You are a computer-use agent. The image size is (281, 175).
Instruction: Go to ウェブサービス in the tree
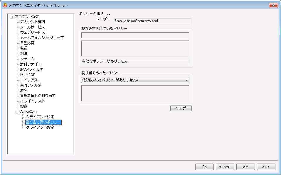click(32, 33)
